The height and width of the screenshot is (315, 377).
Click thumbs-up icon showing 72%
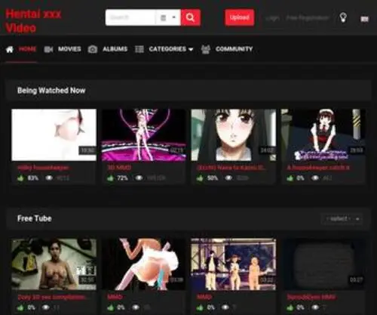point(110,178)
